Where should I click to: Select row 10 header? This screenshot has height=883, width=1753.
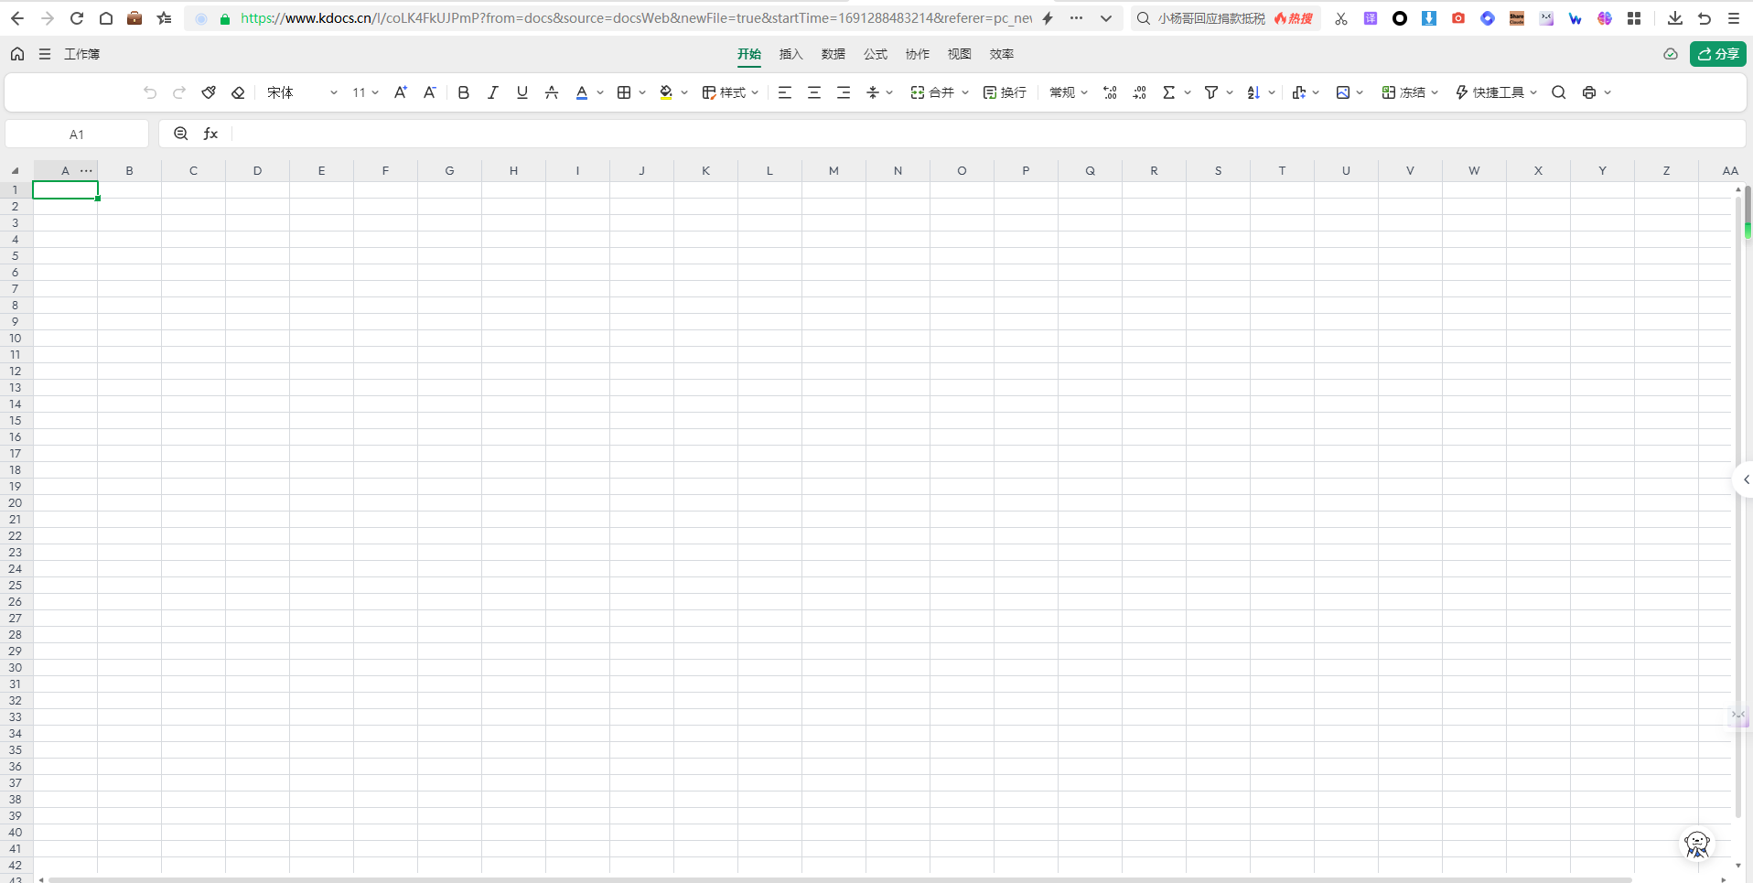16,338
